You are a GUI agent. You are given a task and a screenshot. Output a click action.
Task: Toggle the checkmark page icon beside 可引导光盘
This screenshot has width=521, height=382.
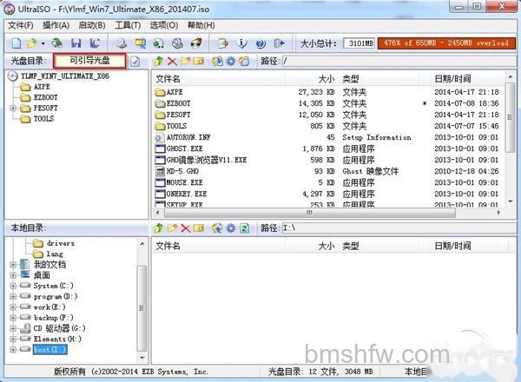135,62
